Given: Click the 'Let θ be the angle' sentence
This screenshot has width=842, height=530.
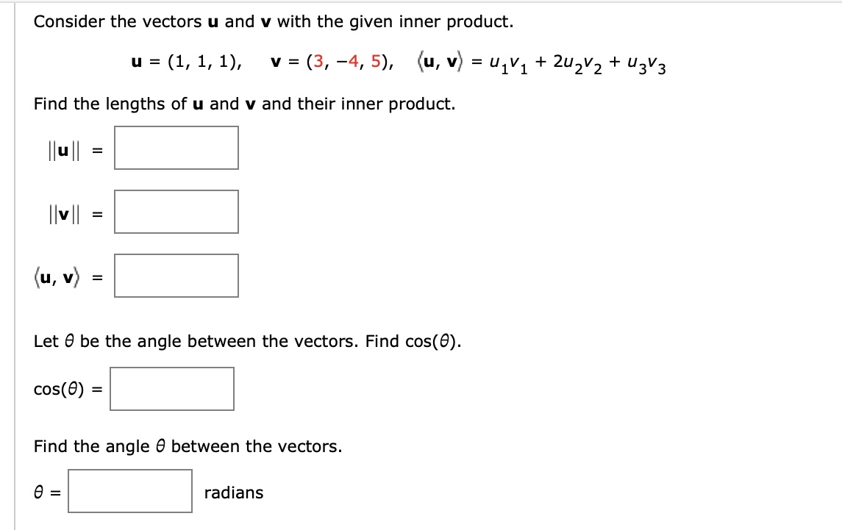Looking at the screenshot, I should click(x=249, y=341).
